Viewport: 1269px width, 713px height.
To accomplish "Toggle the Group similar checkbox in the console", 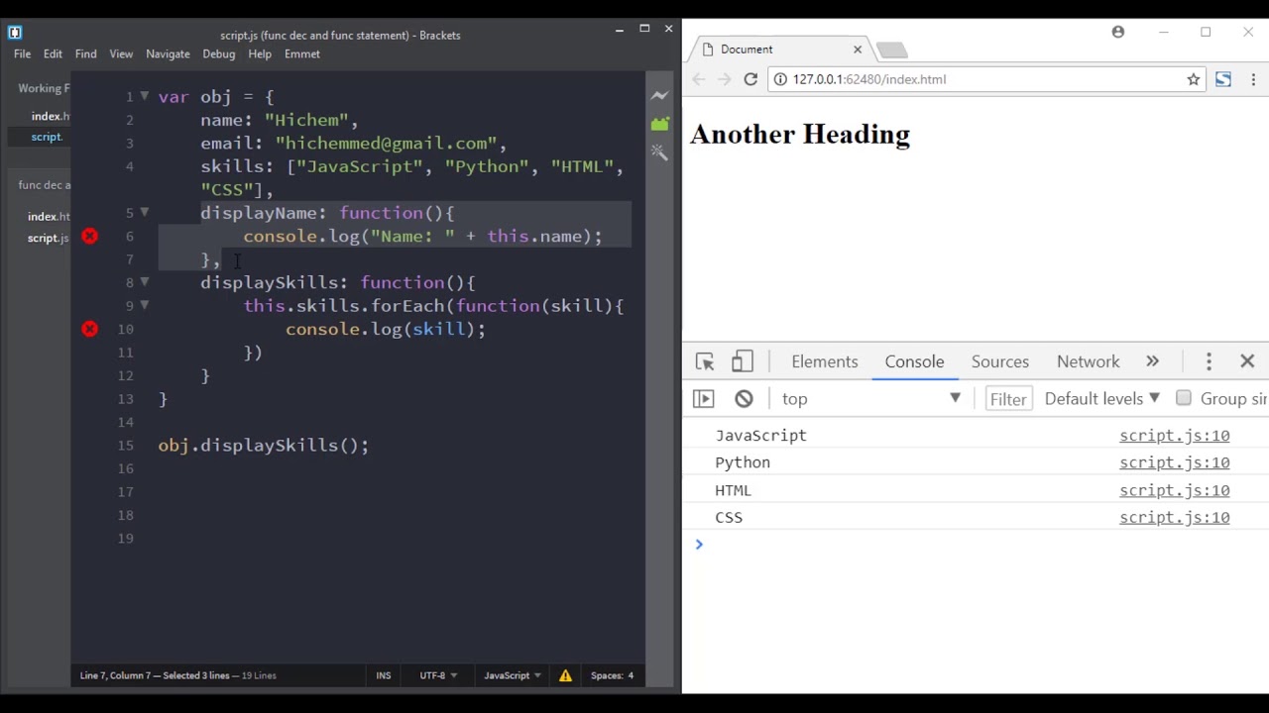I will pyautogui.click(x=1184, y=398).
